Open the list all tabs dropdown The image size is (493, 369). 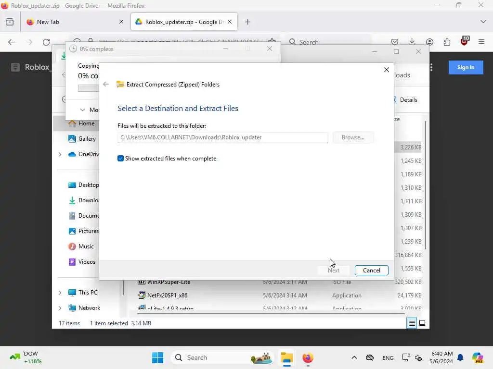(483, 22)
